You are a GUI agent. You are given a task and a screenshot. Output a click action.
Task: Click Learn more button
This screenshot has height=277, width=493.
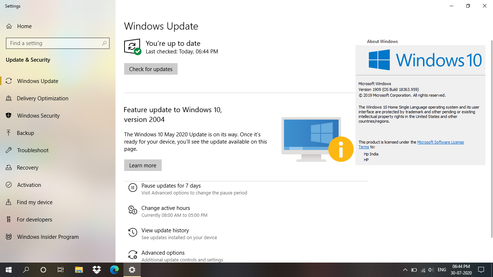click(143, 165)
